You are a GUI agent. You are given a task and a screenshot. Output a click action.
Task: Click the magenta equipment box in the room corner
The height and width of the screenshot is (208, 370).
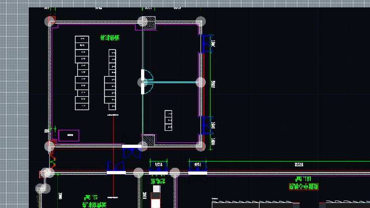(68, 135)
